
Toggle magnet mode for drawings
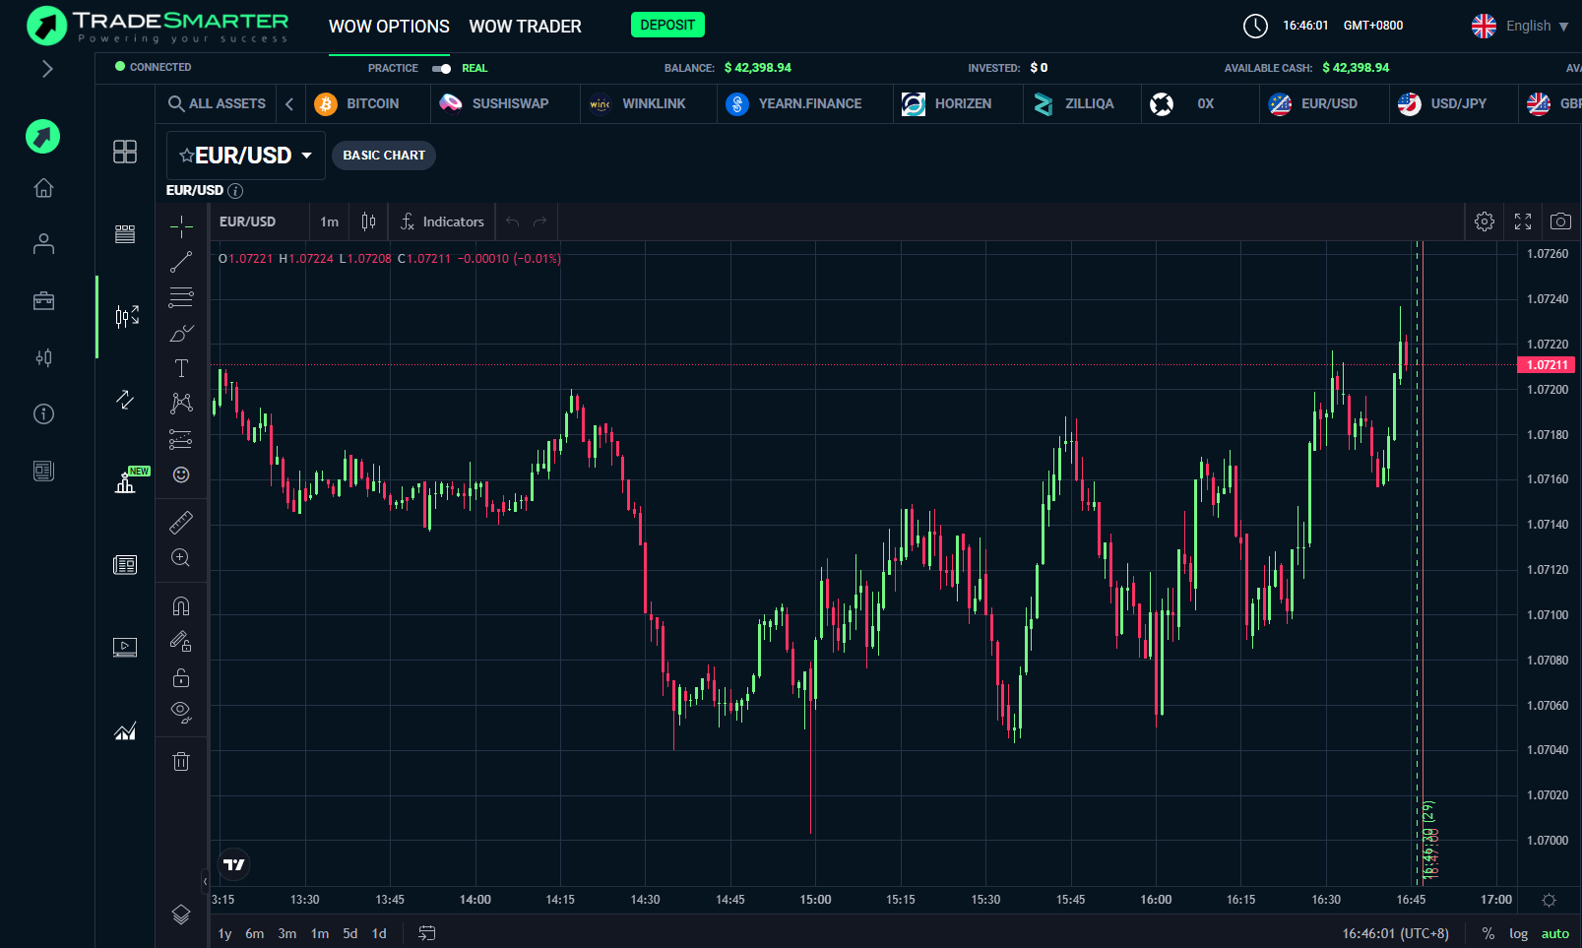pyautogui.click(x=181, y=605)
